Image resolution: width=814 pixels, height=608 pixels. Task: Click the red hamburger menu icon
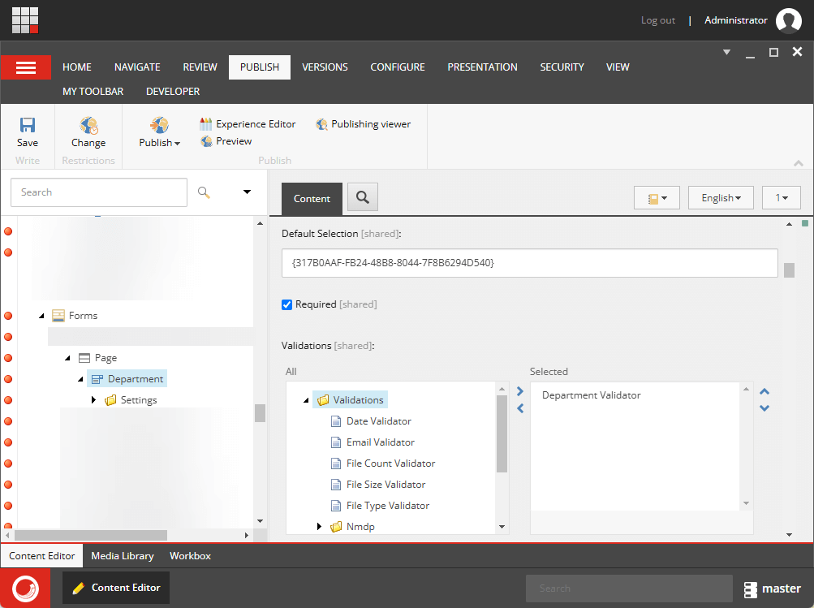coord(25,67)
